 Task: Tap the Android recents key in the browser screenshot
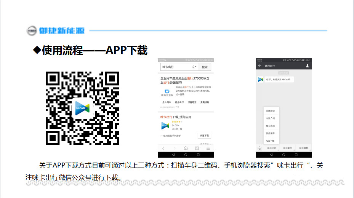(198, 155)
